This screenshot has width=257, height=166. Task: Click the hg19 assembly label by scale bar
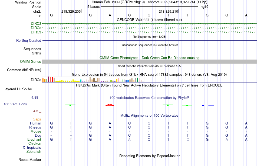pyautogui.click(x=205, y=7)
